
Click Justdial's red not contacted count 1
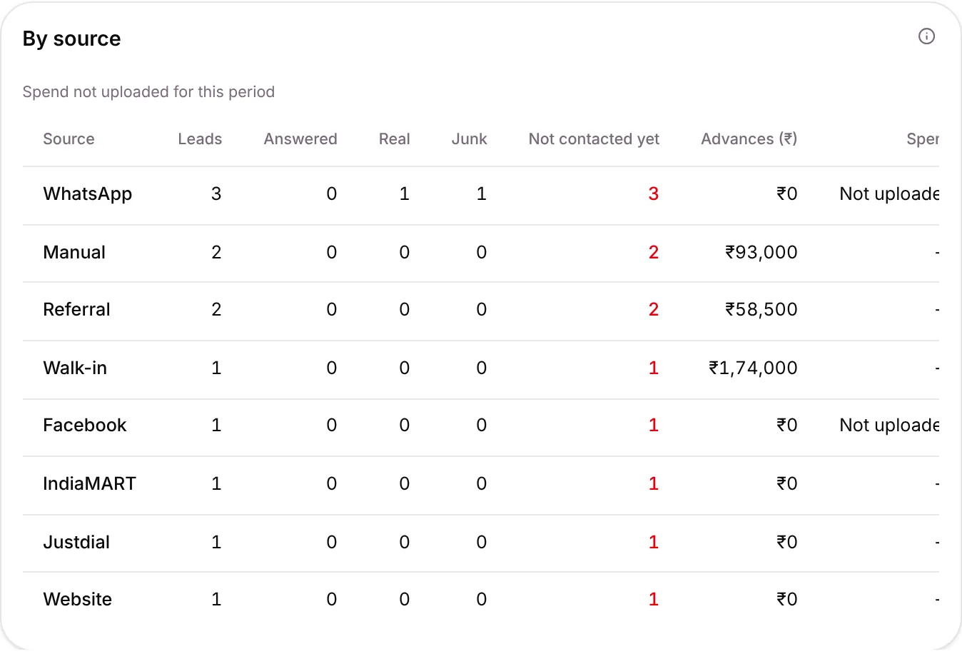click(x=653, y=542)
